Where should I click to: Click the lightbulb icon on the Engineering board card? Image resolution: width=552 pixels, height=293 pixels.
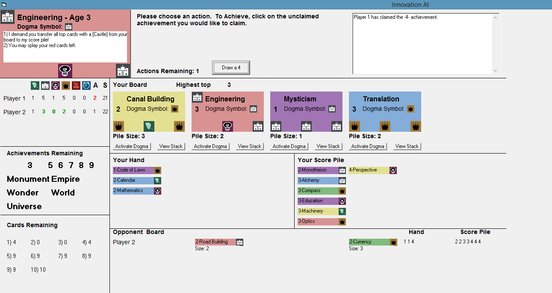tap(227, 126)
